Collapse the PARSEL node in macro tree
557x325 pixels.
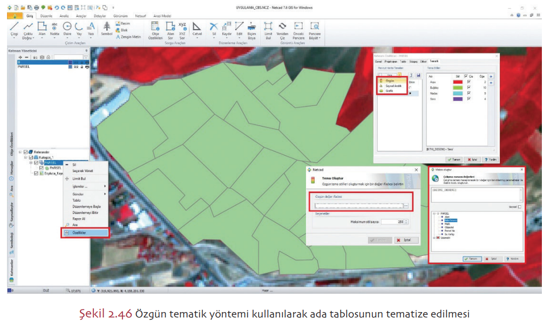(434, 213)
